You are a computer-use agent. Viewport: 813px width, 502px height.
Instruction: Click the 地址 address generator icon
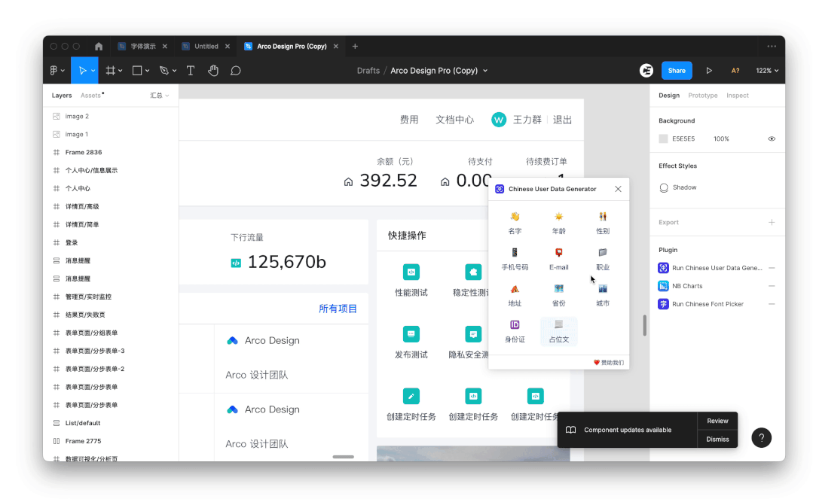[x=515, y=294]
